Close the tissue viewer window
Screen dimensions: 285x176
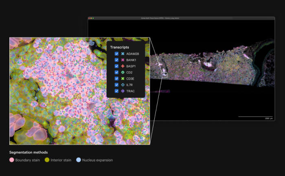(90, 18)
